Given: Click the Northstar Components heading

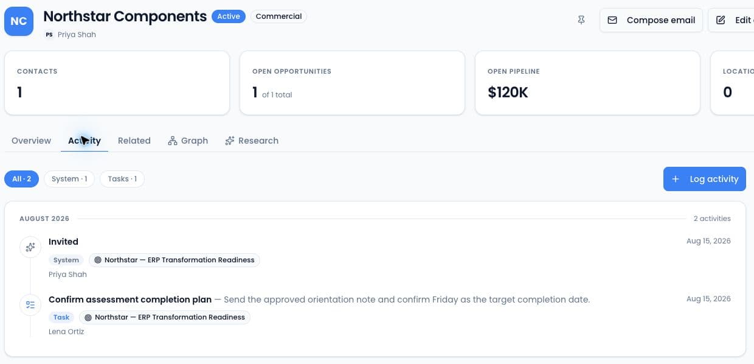Looking at the screenshot, I should (125, 16).
